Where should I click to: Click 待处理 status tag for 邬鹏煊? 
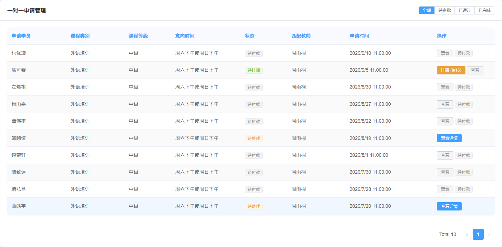(254, 138)
